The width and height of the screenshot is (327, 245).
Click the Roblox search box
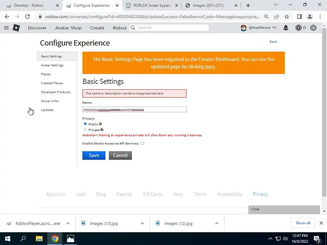(x=169, y=28)
